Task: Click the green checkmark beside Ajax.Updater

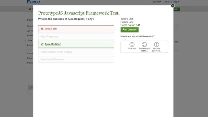Action: (42, 44)
